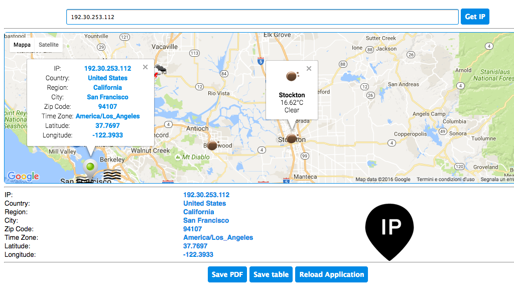
Task: Click the weather icon inside the Stockton popup
Action: point(292,77)
